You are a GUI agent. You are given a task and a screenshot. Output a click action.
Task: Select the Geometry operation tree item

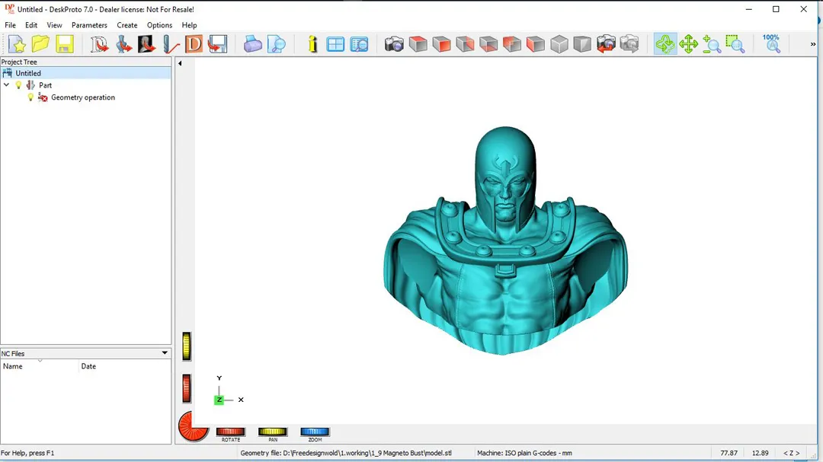coord(83,97)
